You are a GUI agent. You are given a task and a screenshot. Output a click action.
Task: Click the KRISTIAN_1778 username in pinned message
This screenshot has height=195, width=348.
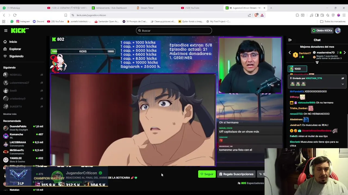point(314,78)
